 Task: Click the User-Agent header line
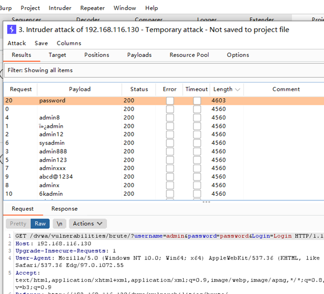pyautogui.click(x=167, y=261)
